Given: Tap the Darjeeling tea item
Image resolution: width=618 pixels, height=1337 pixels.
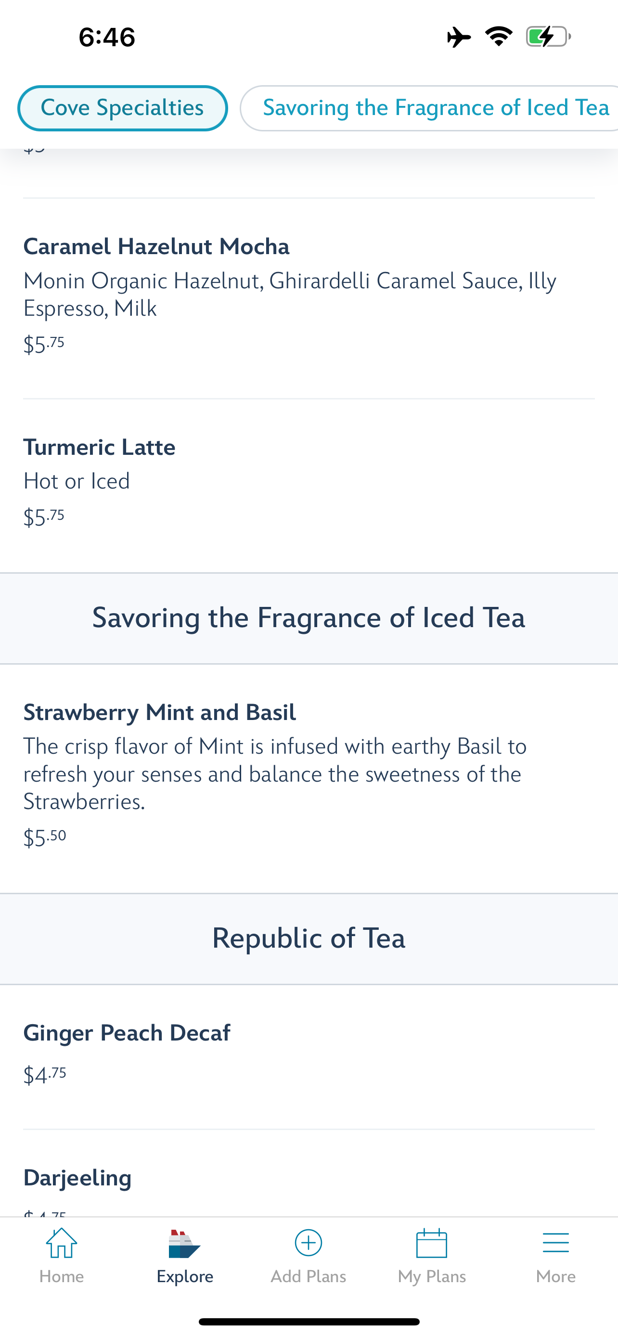Looking at the screenshot, I should coord(77,1178).
